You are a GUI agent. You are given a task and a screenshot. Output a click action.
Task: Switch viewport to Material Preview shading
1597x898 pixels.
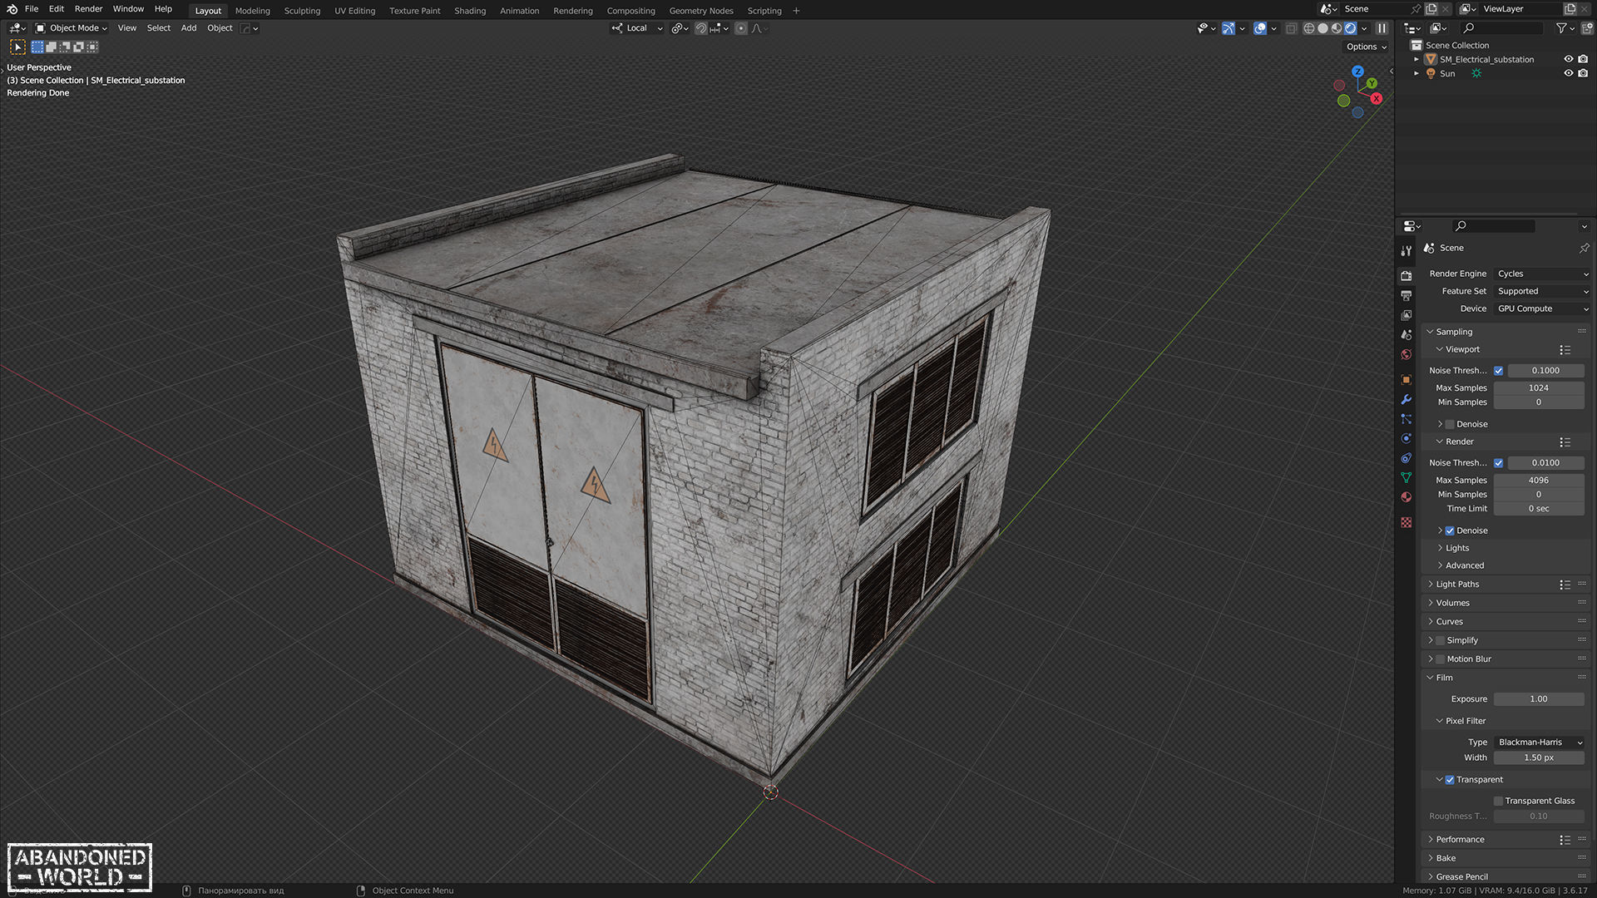1337,28
